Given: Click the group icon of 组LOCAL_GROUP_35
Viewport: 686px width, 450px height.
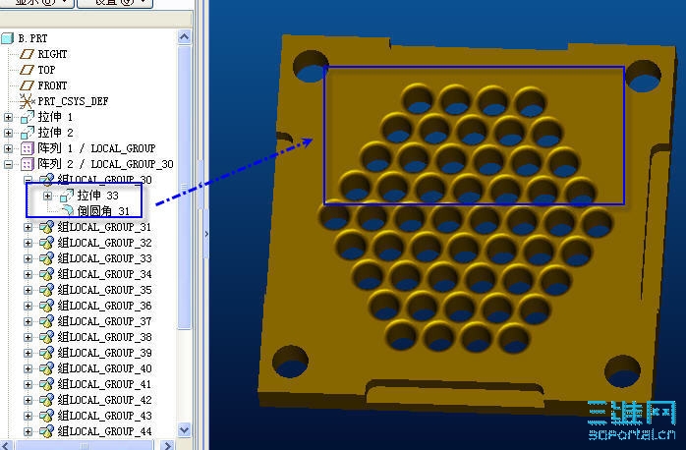Looking at the screenshot, I should point(46,291).
